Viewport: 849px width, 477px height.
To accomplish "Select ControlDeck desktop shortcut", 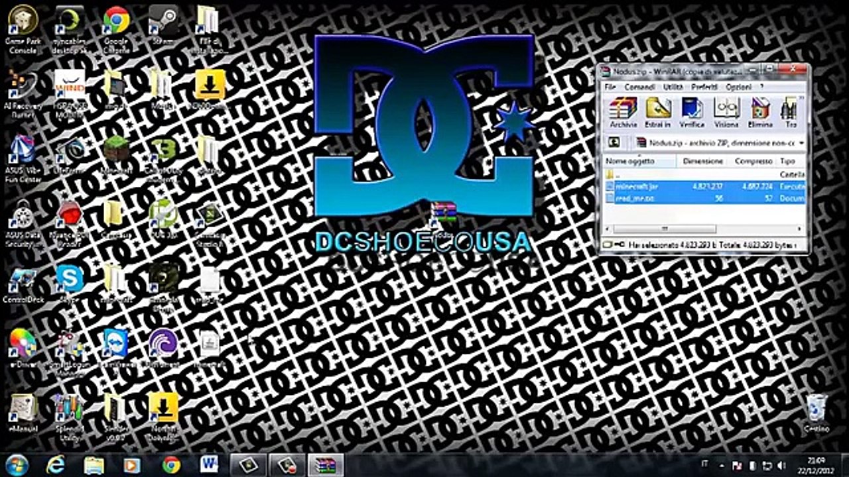I will 23,284.
